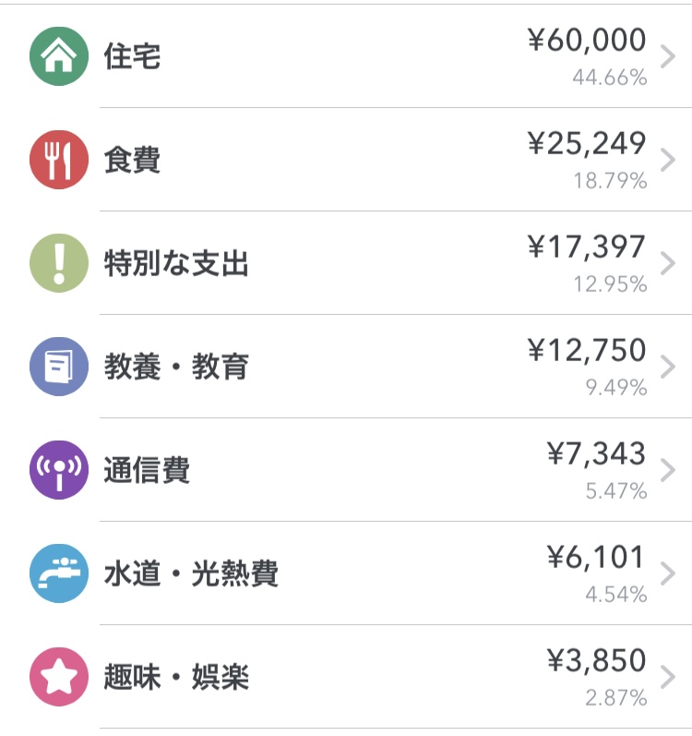The height and width of the screenshot is (736, 692).
Task: Tap the green house icon for 住宅
Action: click(x=59, y=56)
